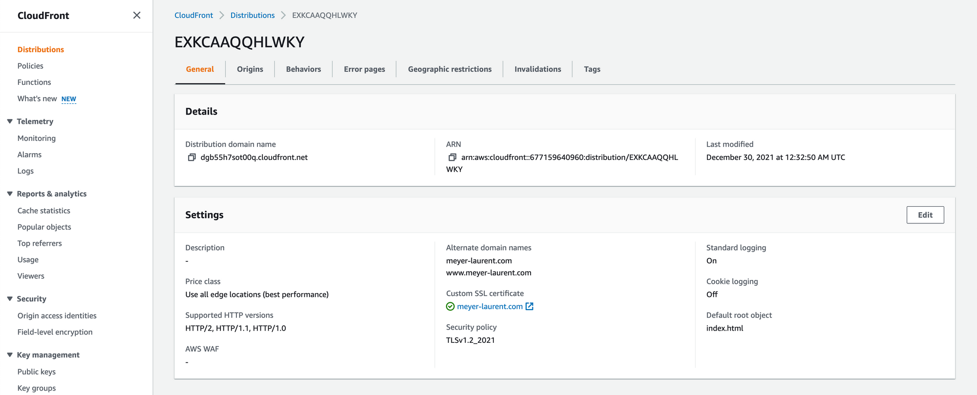Image resolution: width=977 pixels, height=395 pixels.
Task: Open meyer-laurent.com SSL certificate link
Action: point(490,306)
